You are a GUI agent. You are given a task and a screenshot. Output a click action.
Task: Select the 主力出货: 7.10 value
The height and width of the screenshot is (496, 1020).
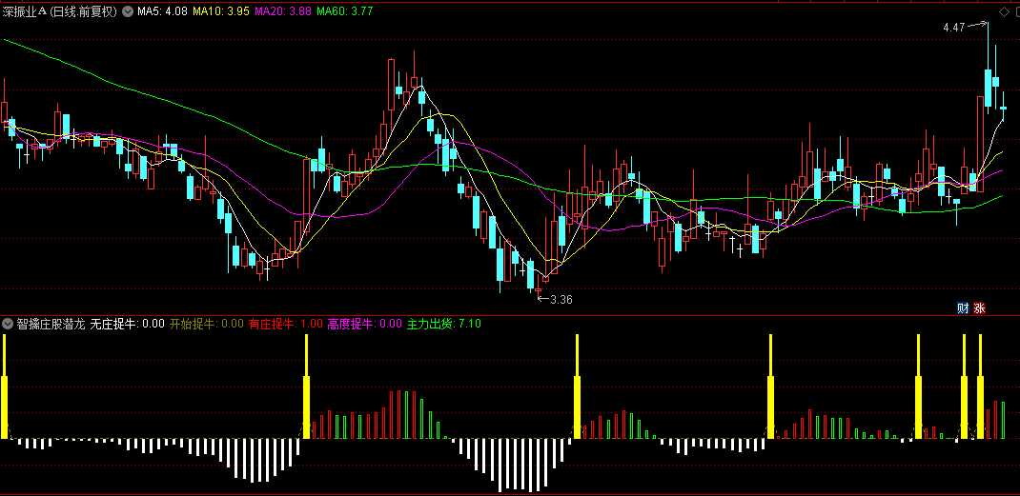(x=444, y=324)
